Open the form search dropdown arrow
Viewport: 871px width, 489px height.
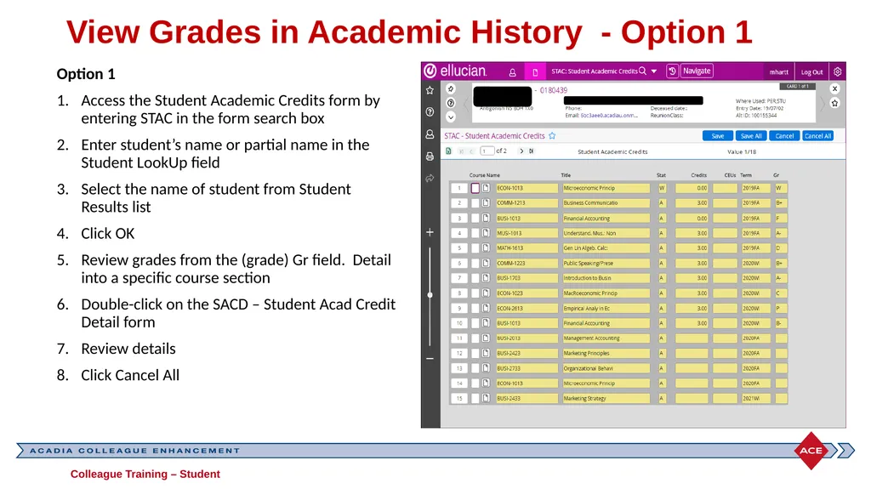(654, 71)
